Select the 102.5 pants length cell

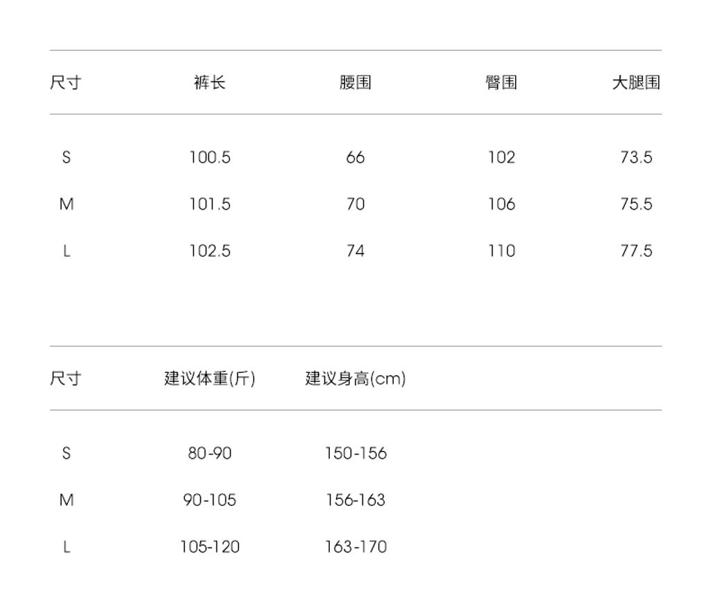(x=210, y=251)
